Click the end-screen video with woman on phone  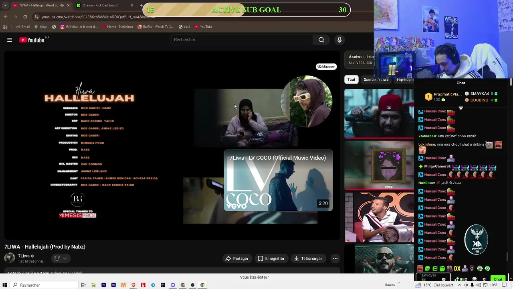[245, 118]
